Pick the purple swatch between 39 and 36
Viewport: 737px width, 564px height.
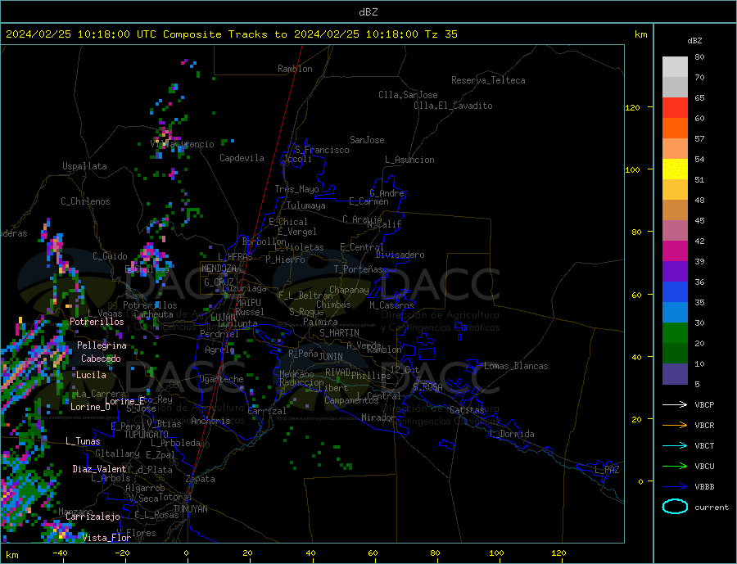point(675,271)
